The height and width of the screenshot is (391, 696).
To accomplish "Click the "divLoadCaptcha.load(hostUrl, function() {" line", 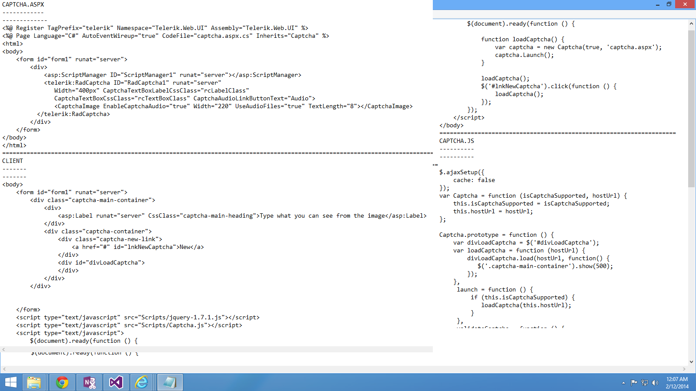I will click(x=539, y=258).
